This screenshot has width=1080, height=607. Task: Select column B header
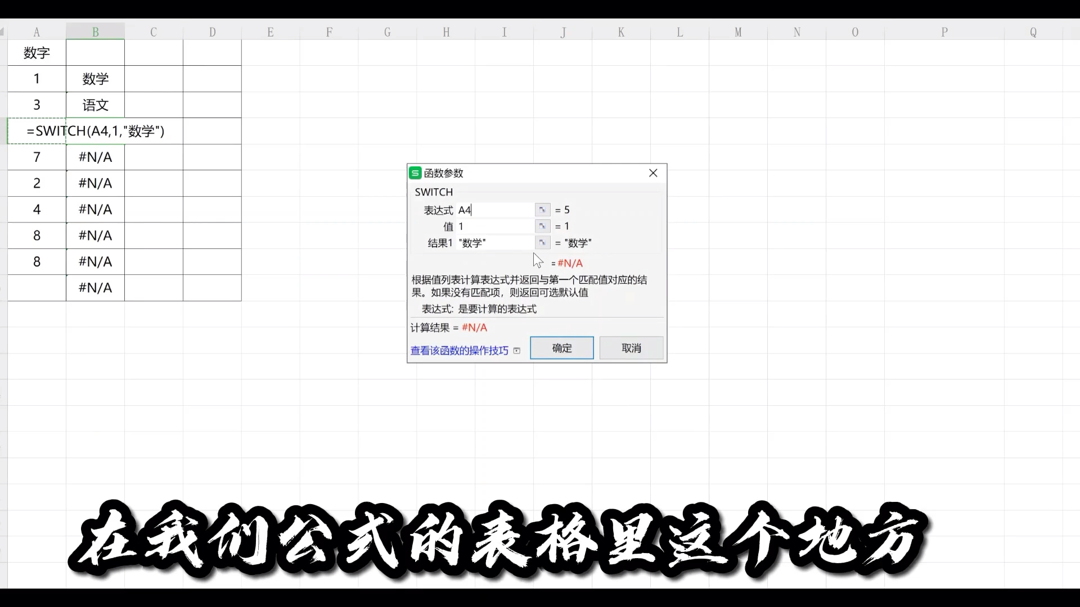95,32
